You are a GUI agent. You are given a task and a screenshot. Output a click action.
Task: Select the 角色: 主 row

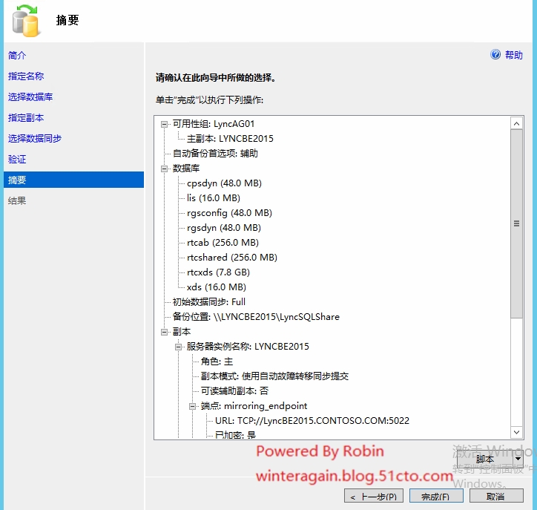click(217, 362)
